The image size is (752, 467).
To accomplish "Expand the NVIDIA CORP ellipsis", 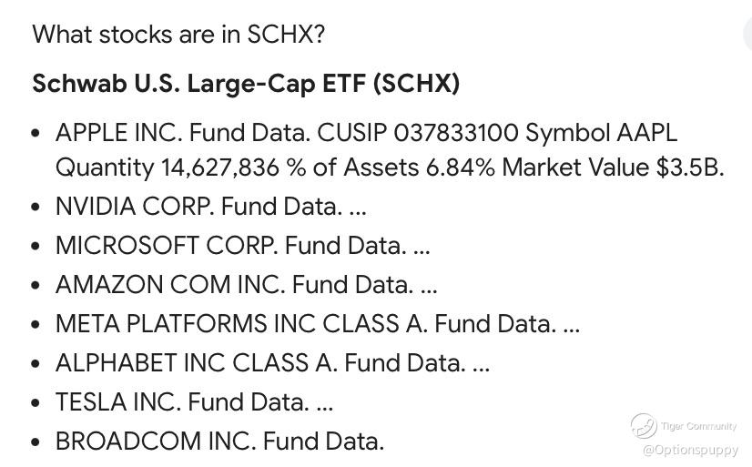I will pyautogui.click(x=357, y=208).
